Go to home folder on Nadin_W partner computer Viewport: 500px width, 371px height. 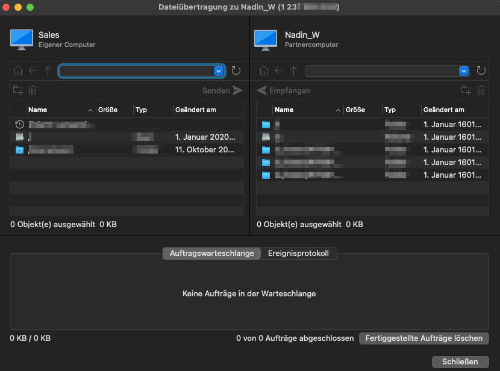coord(264,70)
